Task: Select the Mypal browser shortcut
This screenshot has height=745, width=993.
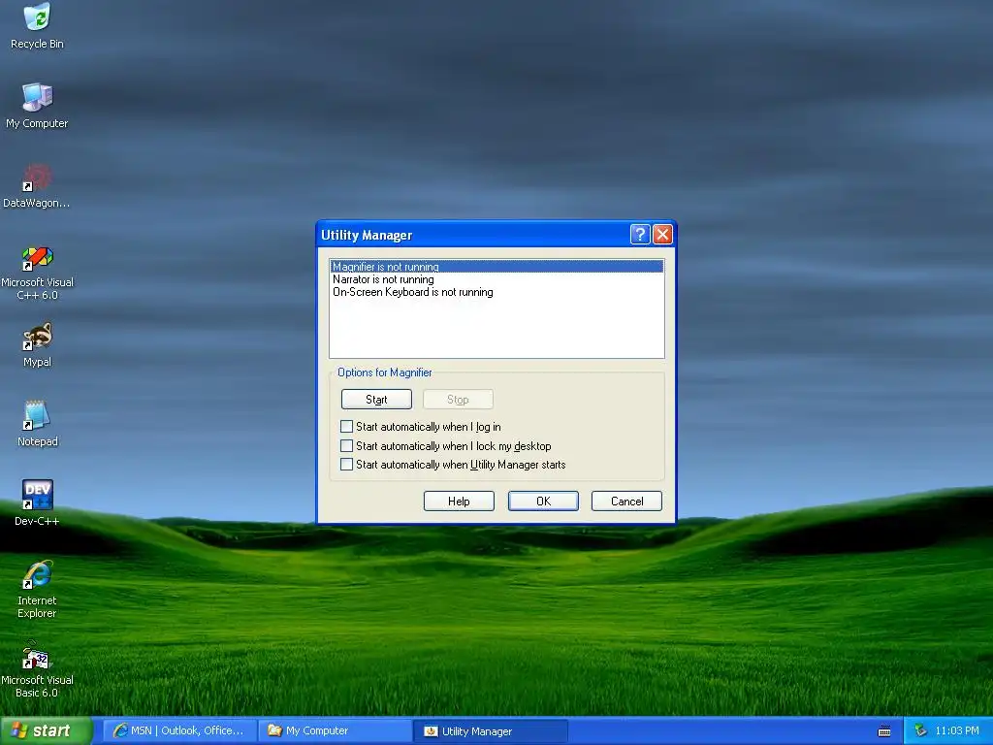Action: (37, 344)
